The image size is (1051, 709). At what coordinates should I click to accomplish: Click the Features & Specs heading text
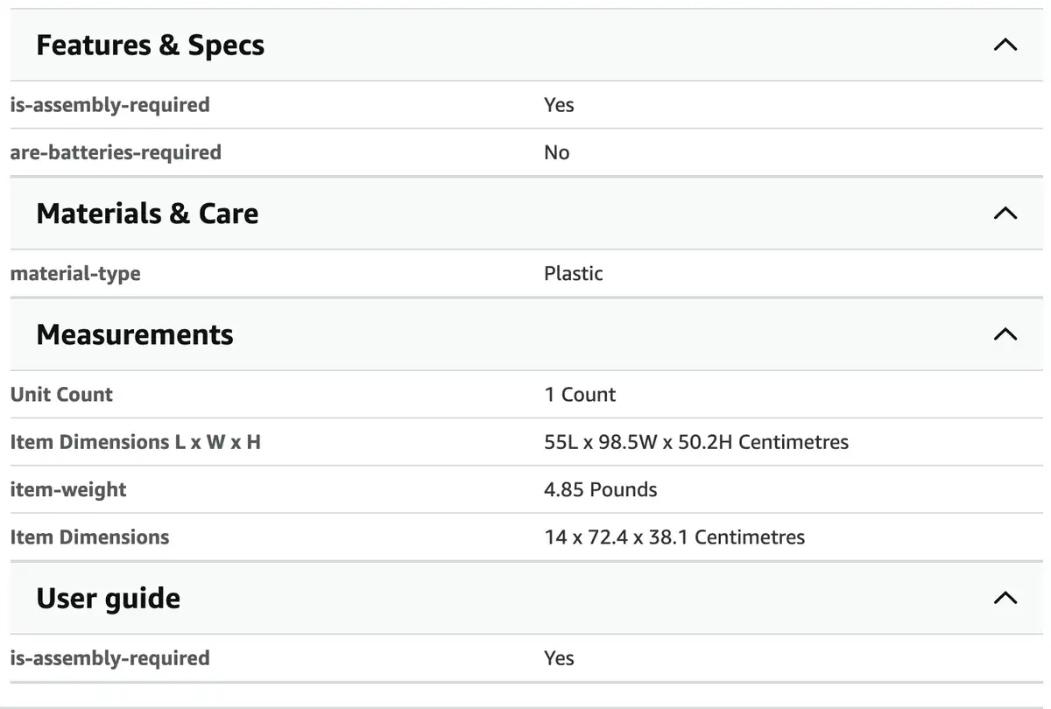point(150,46)
